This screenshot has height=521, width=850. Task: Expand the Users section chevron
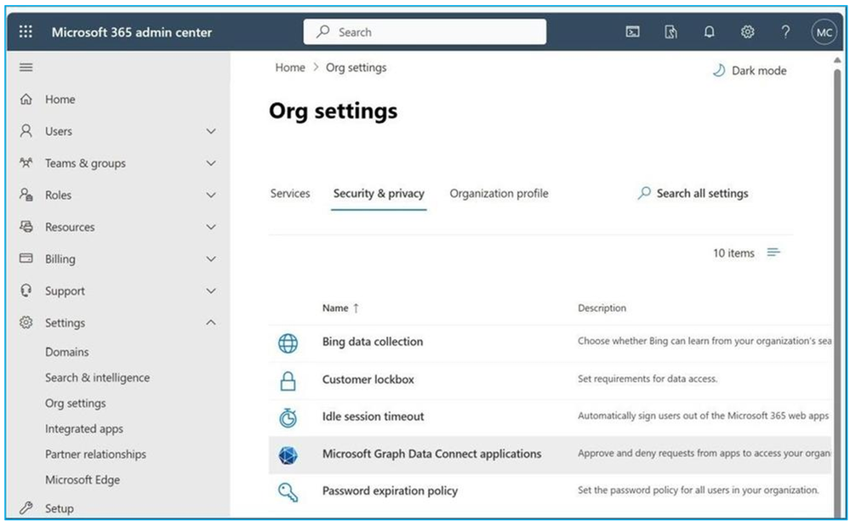tap(211, 131)
